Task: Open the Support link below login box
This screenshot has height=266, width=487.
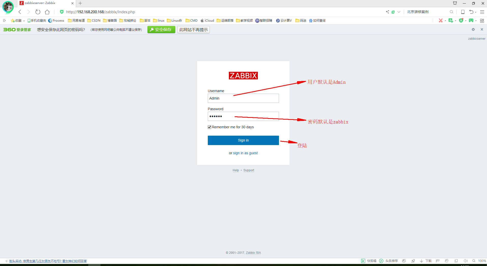Action: tap(249, 170)
